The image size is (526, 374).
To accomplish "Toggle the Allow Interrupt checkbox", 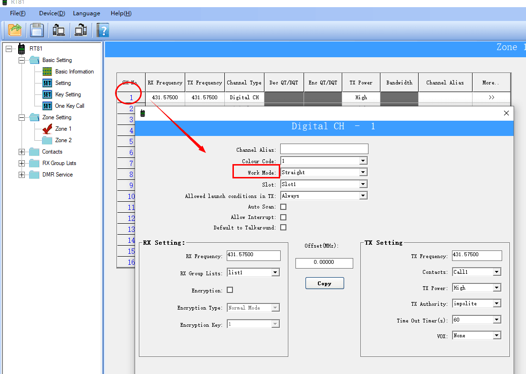I will point(284,218).
